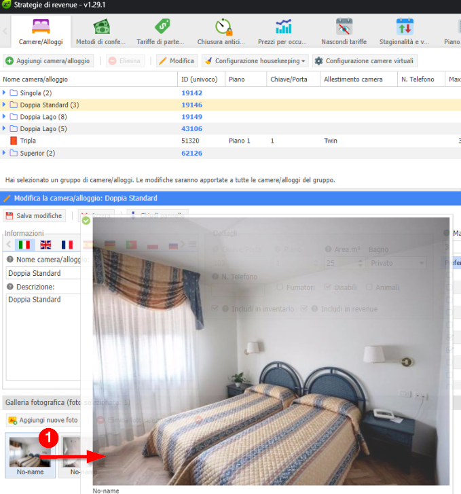
Task: Open the Camere/Alloggi tab
Action: (x=41, y=32)
